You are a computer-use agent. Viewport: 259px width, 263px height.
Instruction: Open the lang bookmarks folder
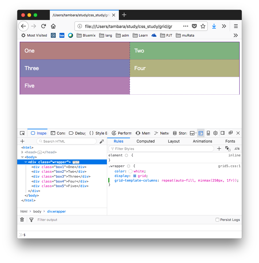point(106,35)
